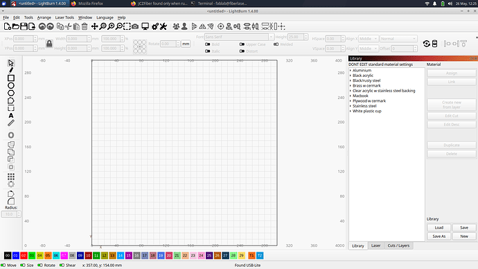This screenshot has height=269, width=478.
Task: Open the Grid Array tool
Action: click(11, 177)
